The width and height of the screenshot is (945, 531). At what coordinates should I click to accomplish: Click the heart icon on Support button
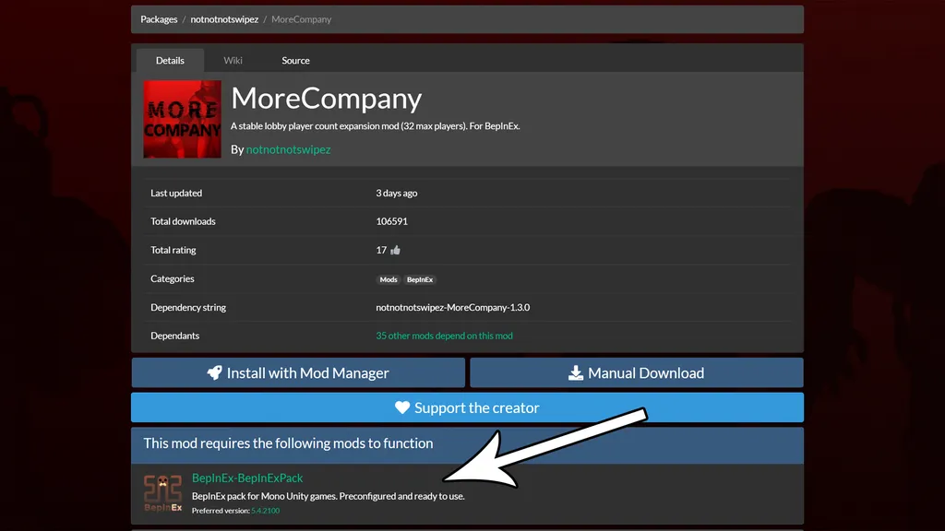point(402,407)
